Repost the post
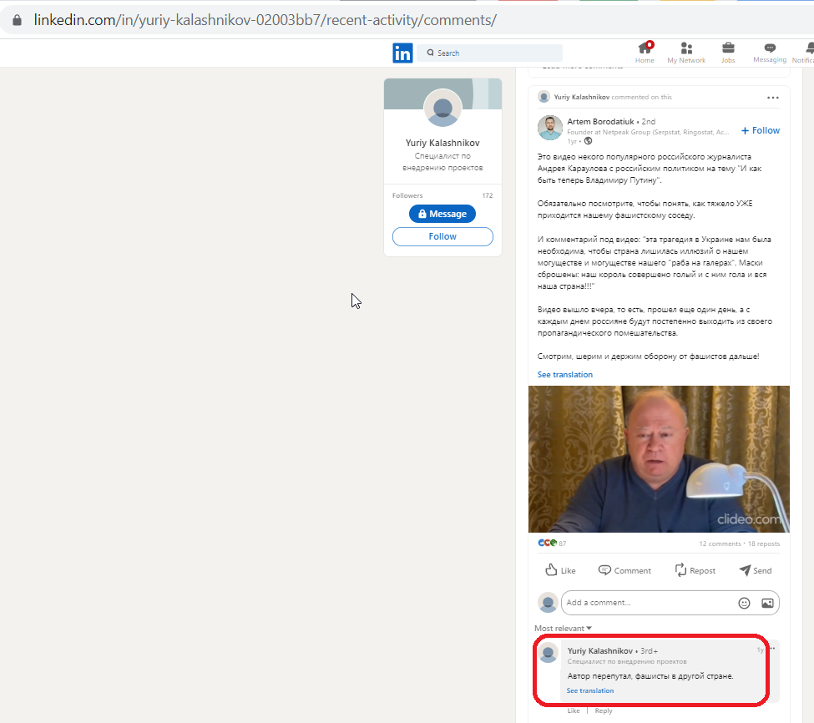The width and height of the screenshot is (814, 723). [695, 570]
